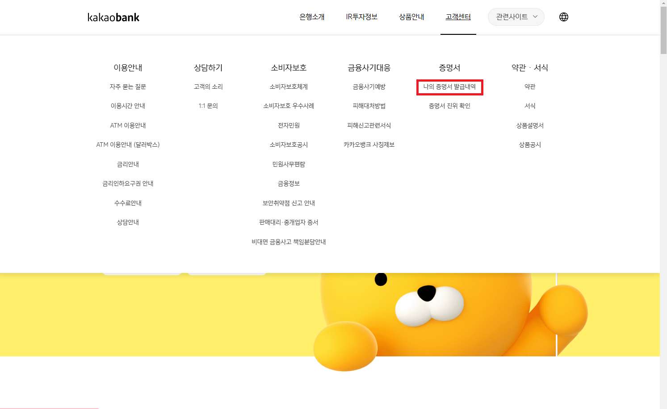Open 금리안내 link

click(x=128, y=164)
